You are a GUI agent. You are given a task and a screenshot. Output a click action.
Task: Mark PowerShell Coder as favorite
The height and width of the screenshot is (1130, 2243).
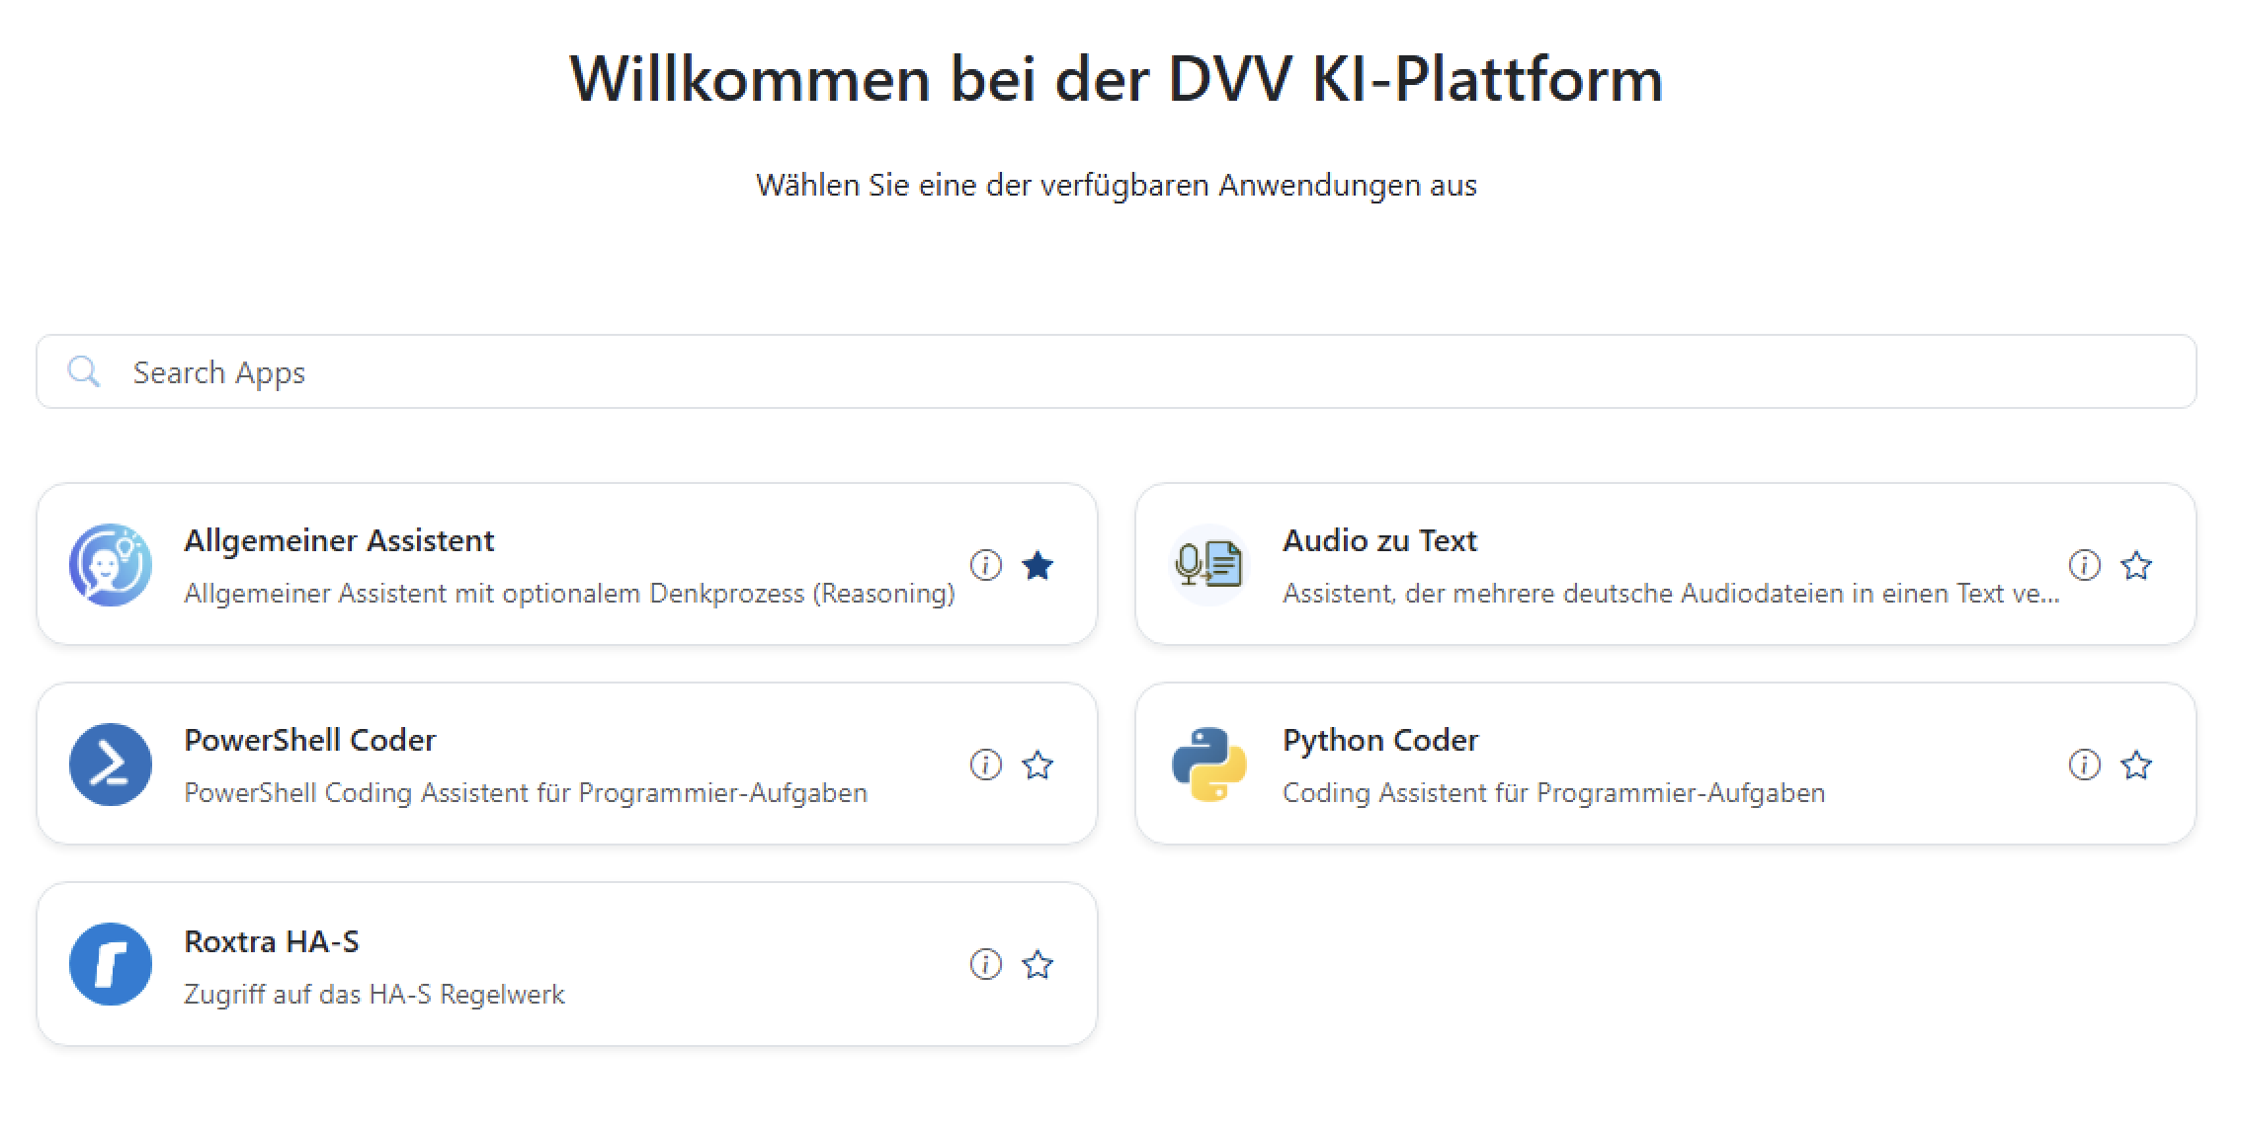coord(1038,765)
